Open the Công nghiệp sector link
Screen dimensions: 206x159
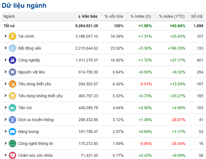[29, 60]
